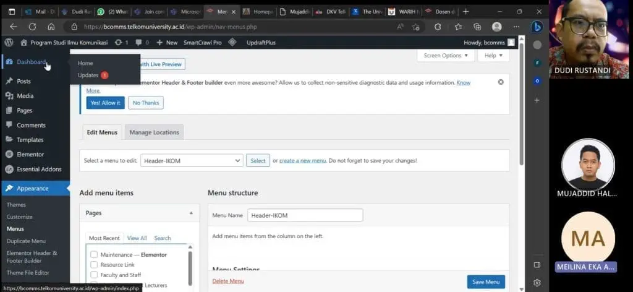Click the browser refresh icon
The width and height of the screenshot is (633, 292).
[x=32, y=27]
